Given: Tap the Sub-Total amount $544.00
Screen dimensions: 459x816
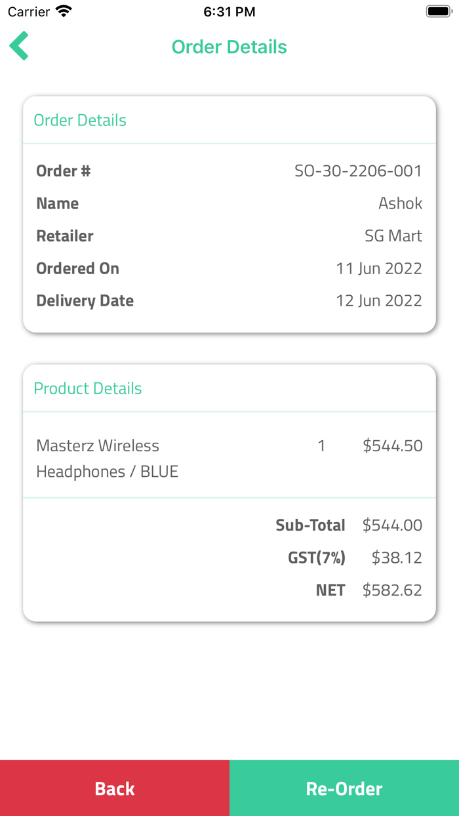Looking at the screenshot, I should click(x=392, y=525).
